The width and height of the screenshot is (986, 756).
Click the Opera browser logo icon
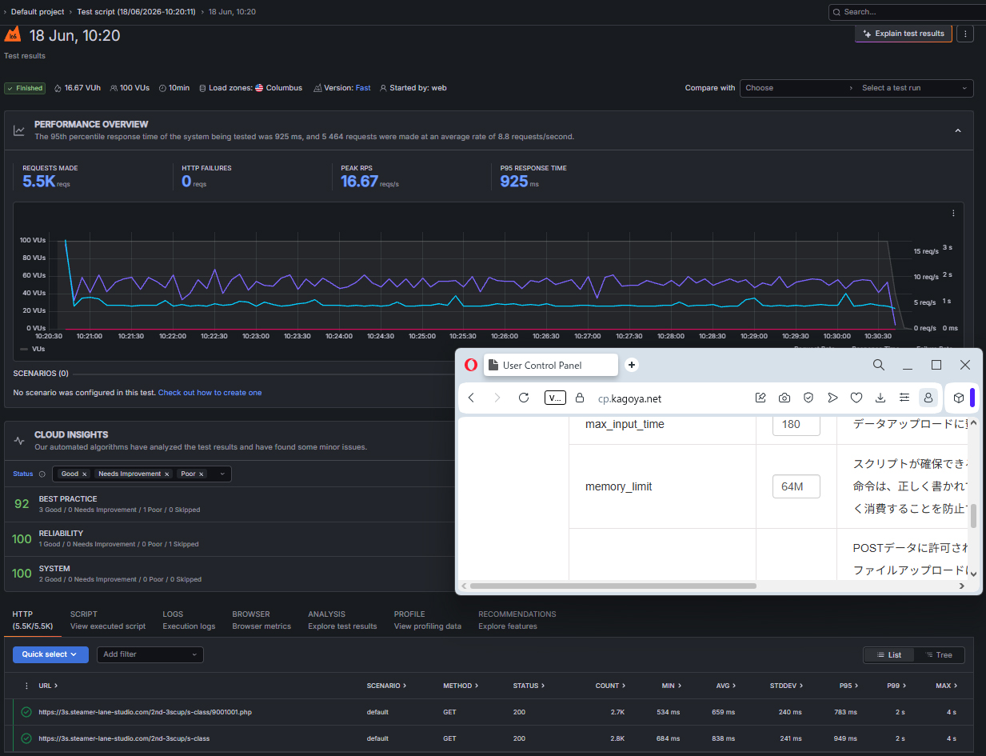[x=471, y=365]
